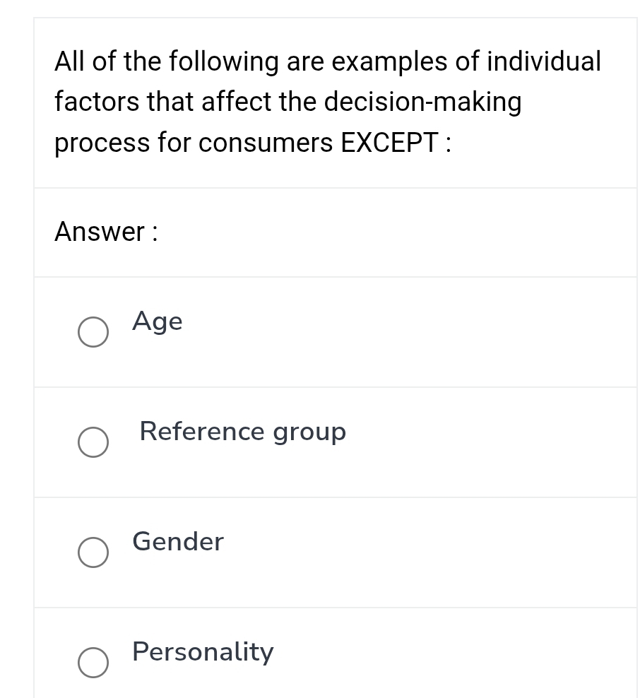This screenshot has width=640, height=698.
Task: Select the Age radio button
Action: point(93,332)
